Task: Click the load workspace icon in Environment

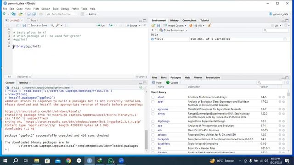Action: pos(153,26)
